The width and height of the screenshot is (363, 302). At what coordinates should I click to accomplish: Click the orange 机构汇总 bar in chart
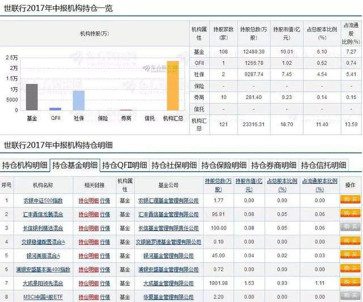tap(173, 85)
